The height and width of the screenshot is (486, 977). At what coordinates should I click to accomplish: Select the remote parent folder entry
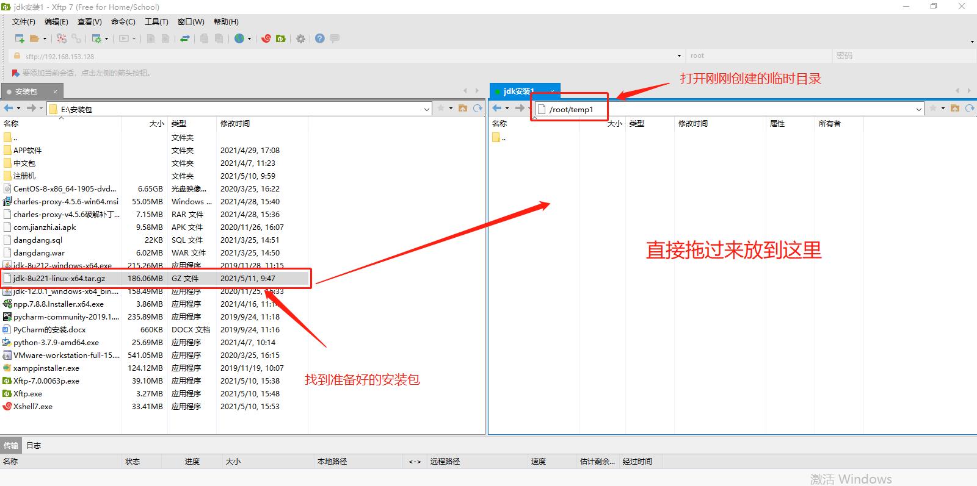tap(499, 138)
